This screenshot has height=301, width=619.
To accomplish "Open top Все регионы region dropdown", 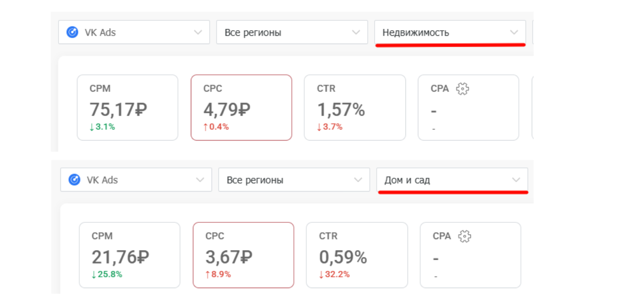I will pyautogui.click(x=292, y=33).
